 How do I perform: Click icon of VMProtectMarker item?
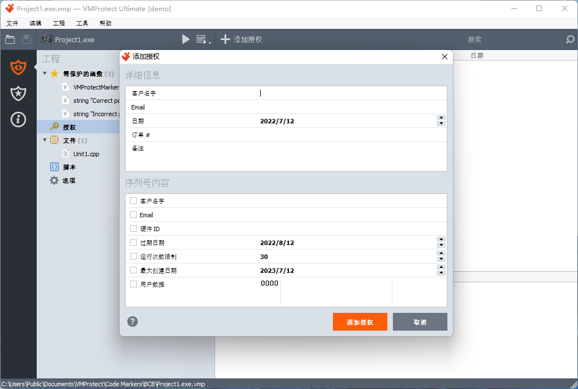[x=66, y=87]
